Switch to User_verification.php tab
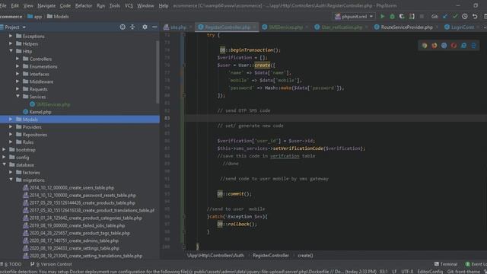This screenshot has width=487, height=274. point(341,27)
